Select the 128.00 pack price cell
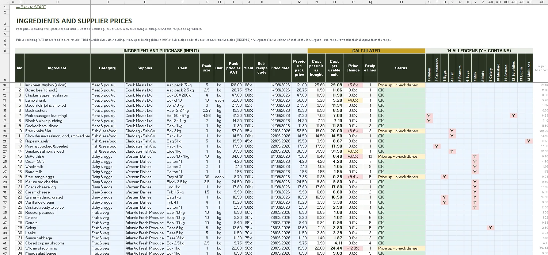 coord(233,85)
